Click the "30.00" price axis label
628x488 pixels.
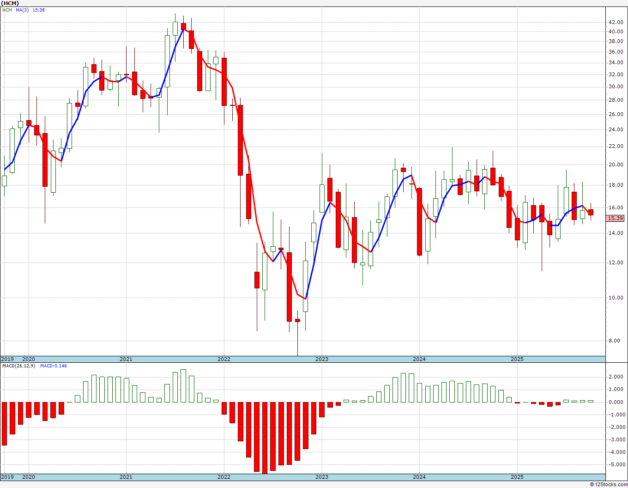(616, 86)
